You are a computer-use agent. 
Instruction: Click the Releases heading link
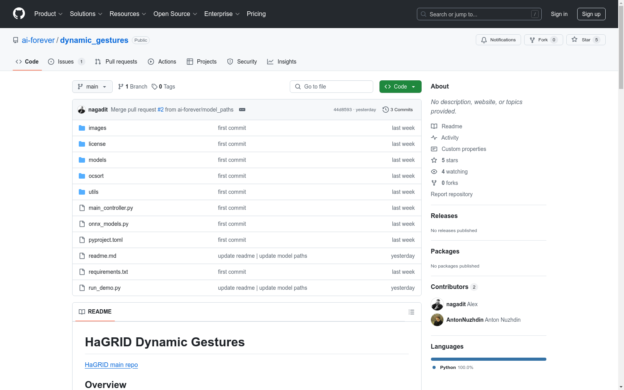coord(444,216)
